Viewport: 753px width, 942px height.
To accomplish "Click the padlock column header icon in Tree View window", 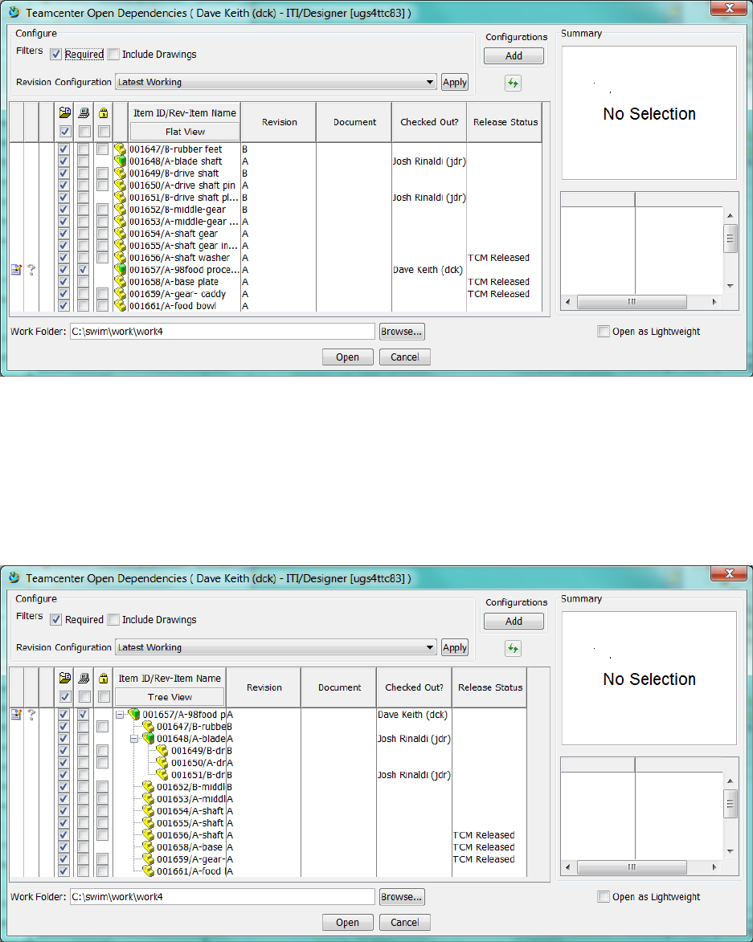I will [104, 678].
